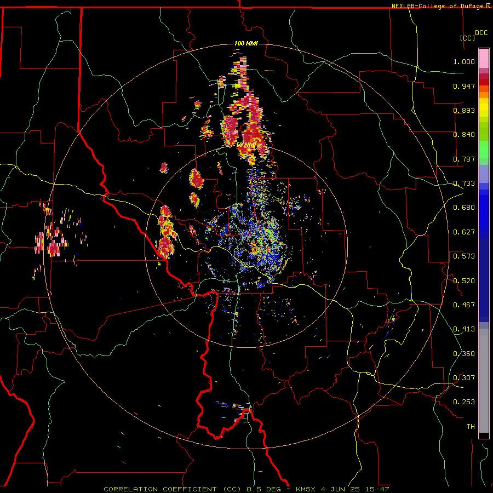Click the 100 NMI range ring label

coord(246,43)
